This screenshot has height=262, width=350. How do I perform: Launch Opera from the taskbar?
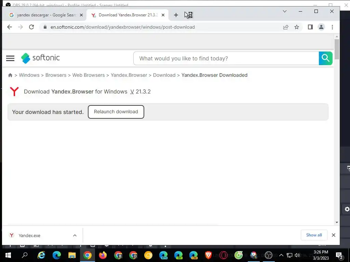click(224, 255)
